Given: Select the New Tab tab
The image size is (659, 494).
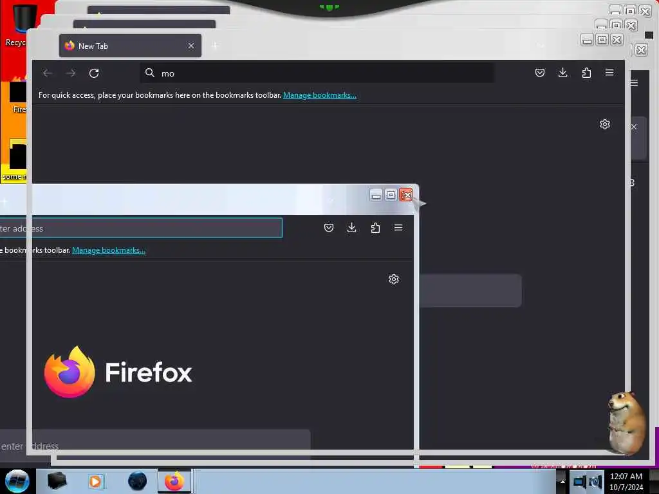Looking at the screenshot, I should (x=130, y=46).
